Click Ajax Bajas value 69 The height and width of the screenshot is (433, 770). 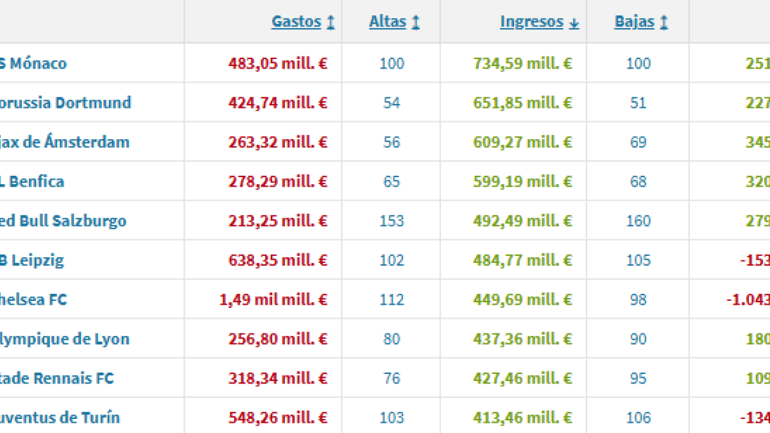(x=638, y=142)
